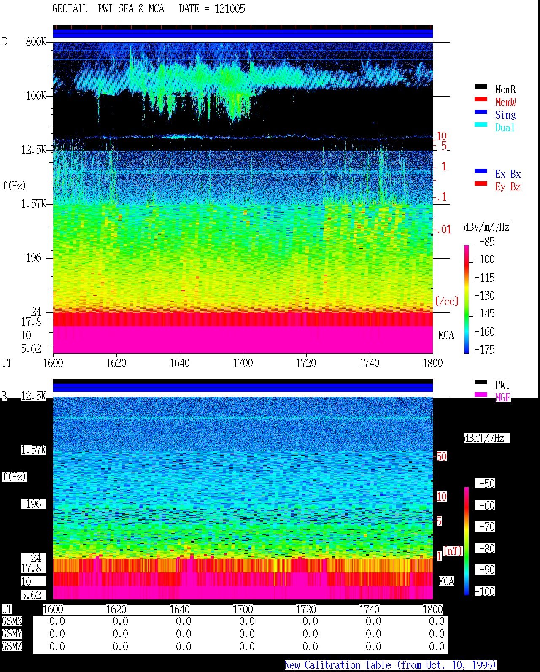Select the magenta MGF legend swatch
540x672 pixels.
[481, 395]
